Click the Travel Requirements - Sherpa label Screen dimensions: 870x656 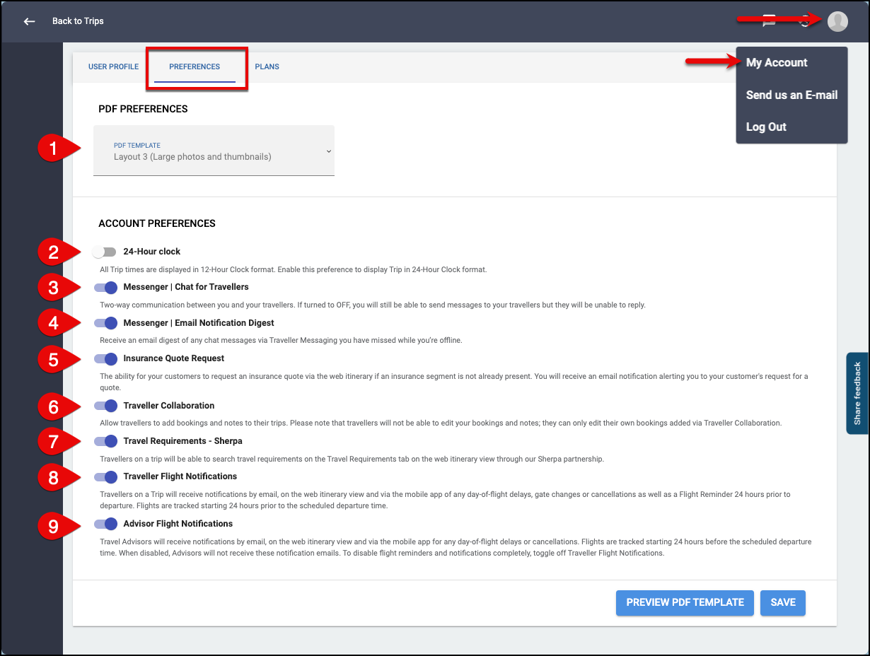(182, 441)
